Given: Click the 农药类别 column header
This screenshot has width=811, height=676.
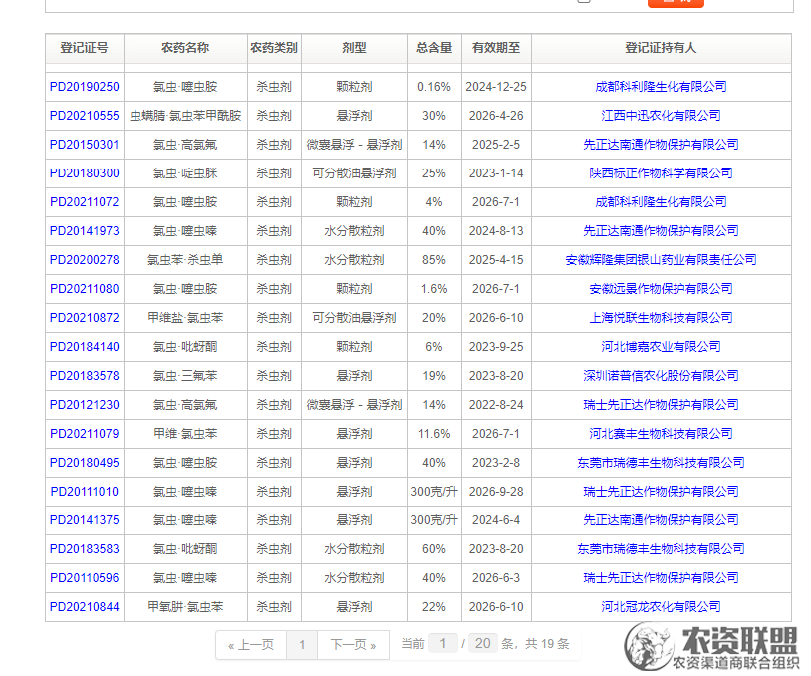Looking at the screenshot, I should click(274, 48).
